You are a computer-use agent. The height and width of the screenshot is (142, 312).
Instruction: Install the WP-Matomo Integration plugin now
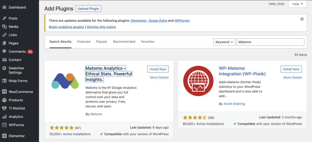click(x=291, y=69)
